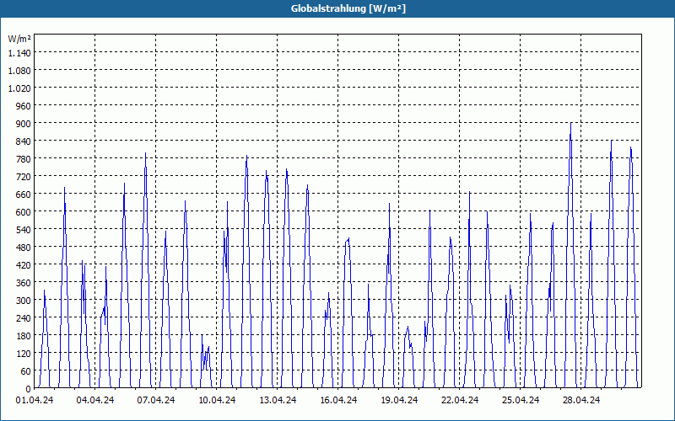Select the 1.080 y-axis value
The width and height of the screenshot is (675, 421).
tap(19, 70)
